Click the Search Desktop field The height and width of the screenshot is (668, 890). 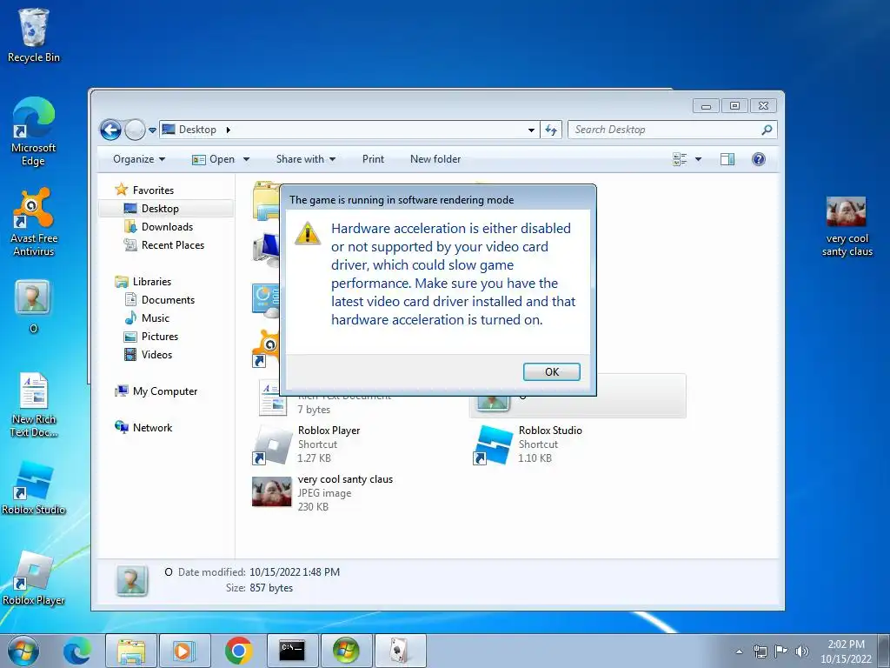[672, 130]
